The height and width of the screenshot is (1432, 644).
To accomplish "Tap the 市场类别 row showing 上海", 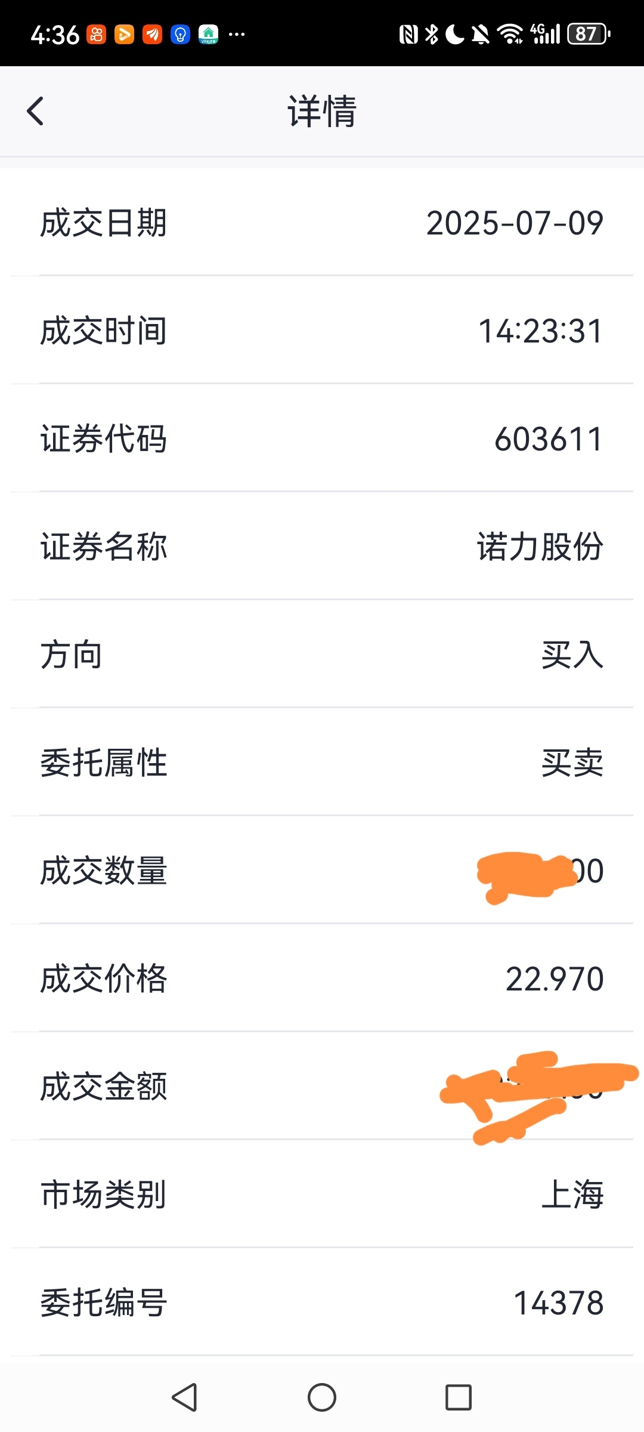I will pyautogui.click(x=322, y=1195).
